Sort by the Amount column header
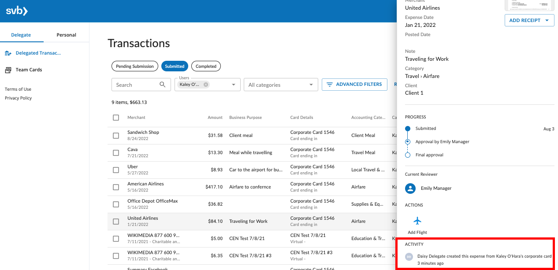The height and width of the screenshot is (270, 558). pos(215,118)
